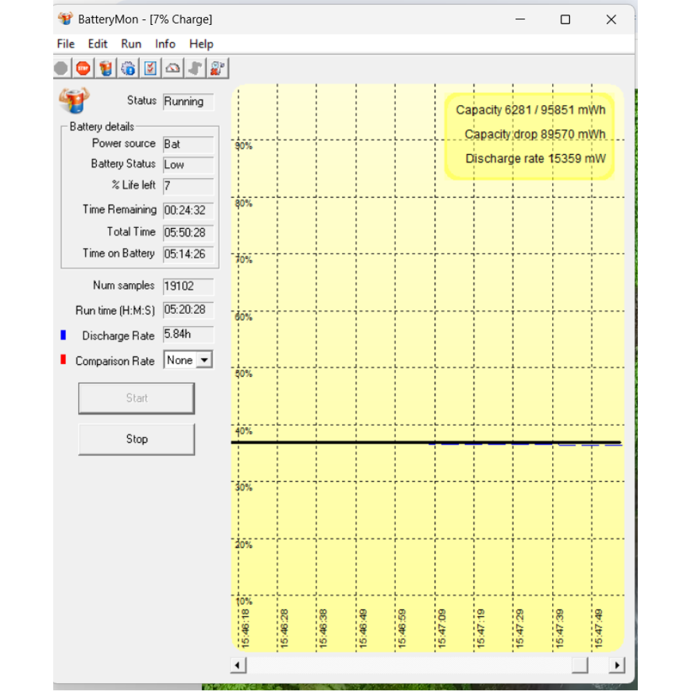Click the Total Time value 05:50:28
The image size is (691, 691).
188,233
